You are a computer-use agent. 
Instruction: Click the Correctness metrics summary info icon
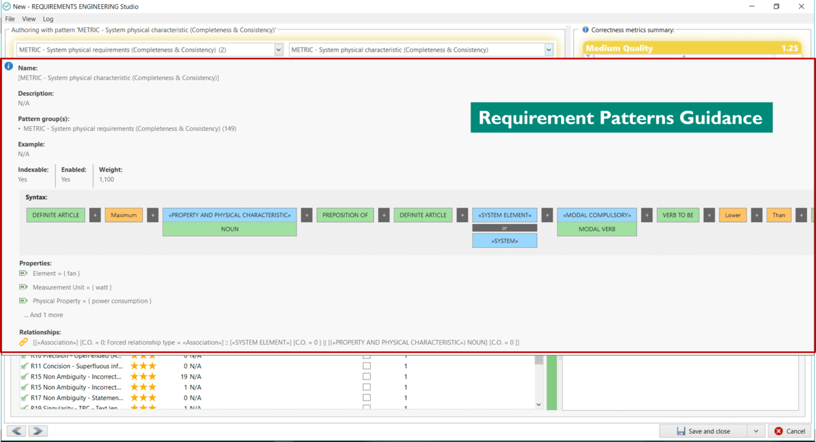(585, 30)
